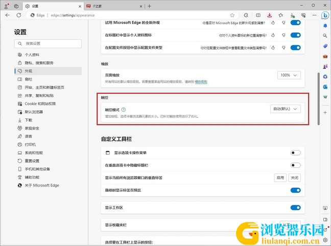Close the IT之家 tab
The width and height of the screenshot is (331, 246).
pyautogui.click(x=141, y=6)
